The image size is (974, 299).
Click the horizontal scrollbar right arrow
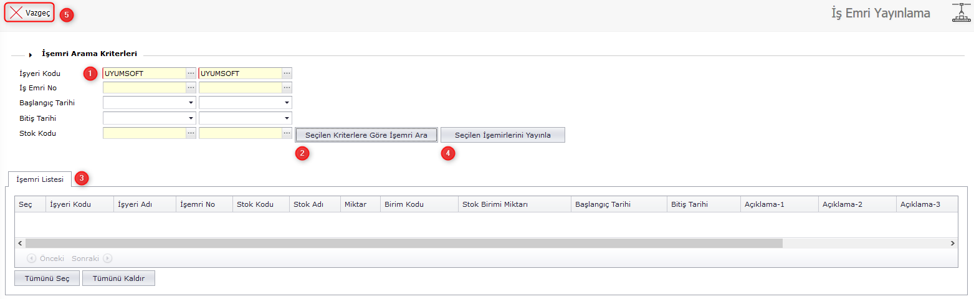pyautogui.click(x=952, y=243)
